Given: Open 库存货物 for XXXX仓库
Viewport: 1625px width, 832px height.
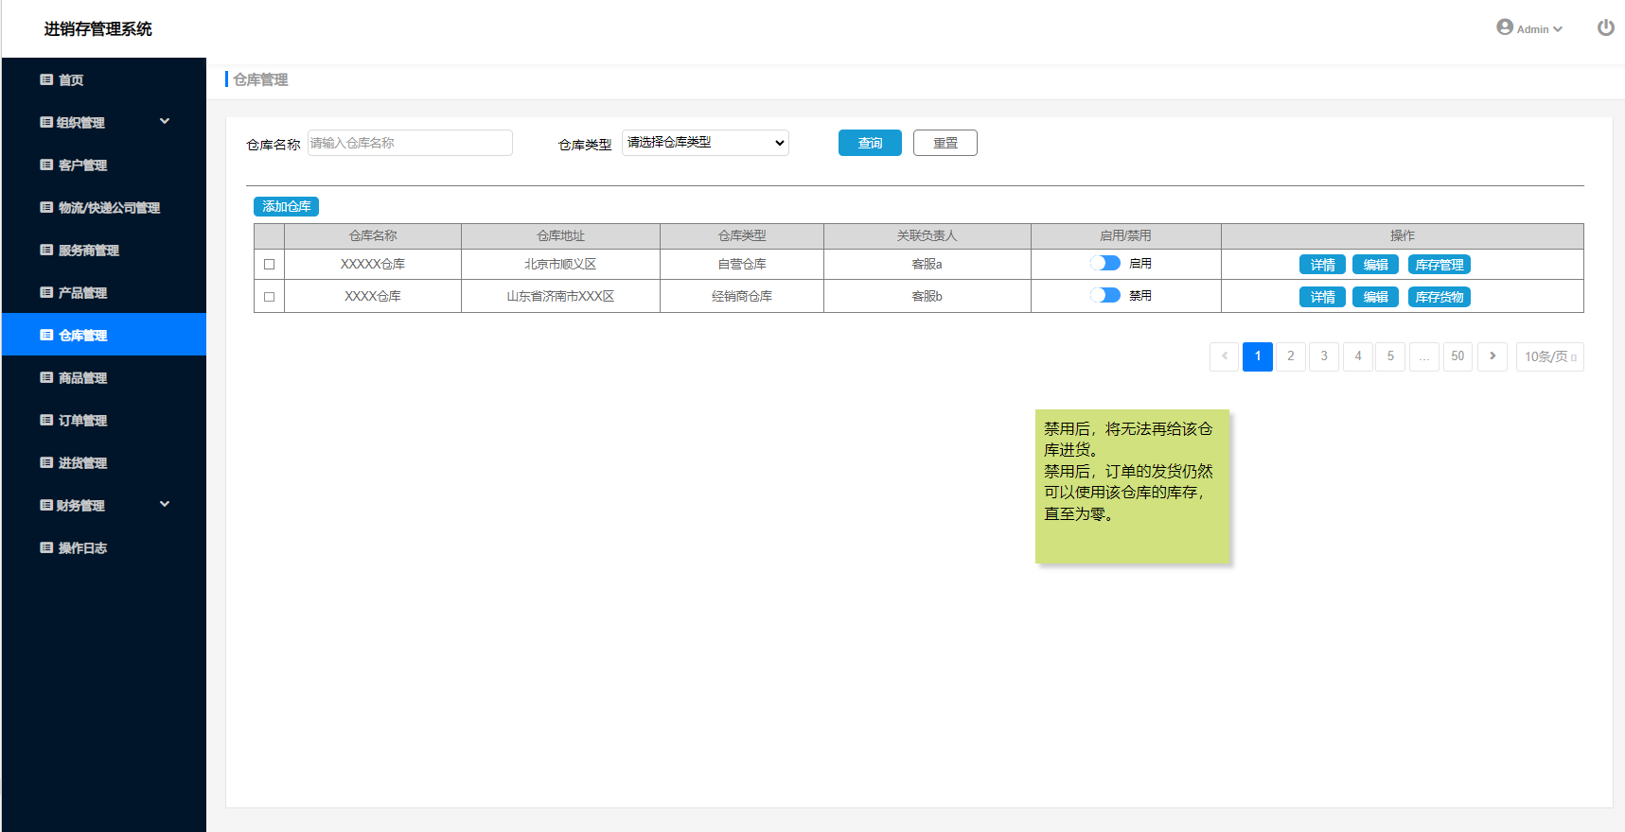Looking at the screenshot, I should click(x=1440, y=297).
